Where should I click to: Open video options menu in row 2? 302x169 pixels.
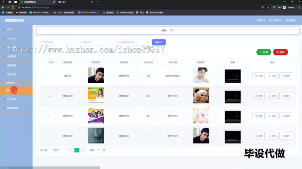[x=237, y=96]
